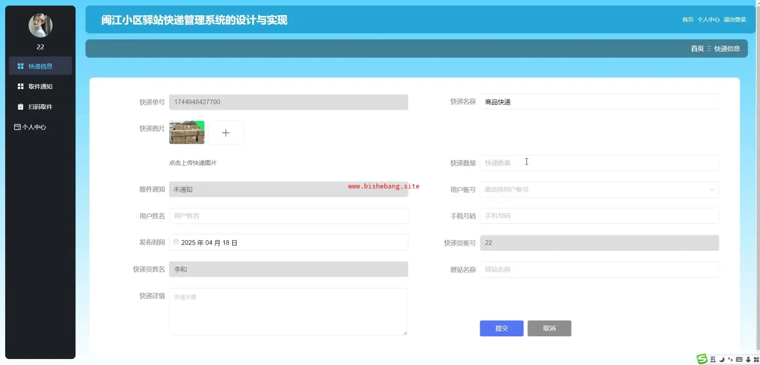Cancel the form with 取消 button

tap(549, 328)
